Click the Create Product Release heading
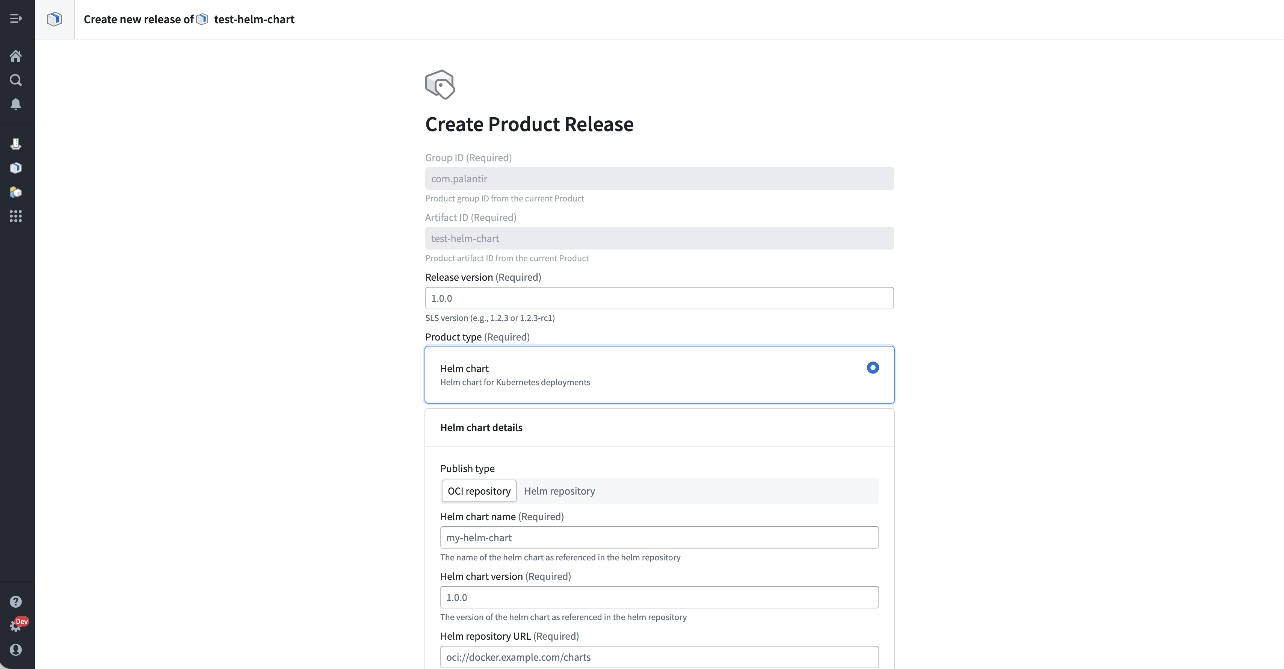1284x669 pixels. pyautogui.click(x=529, y=124)
